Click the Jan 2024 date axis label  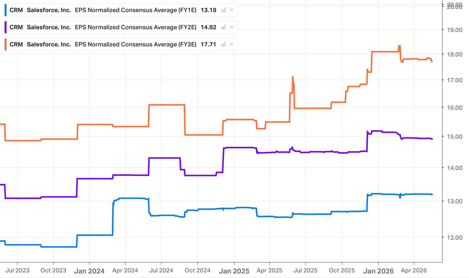point(89,271)
